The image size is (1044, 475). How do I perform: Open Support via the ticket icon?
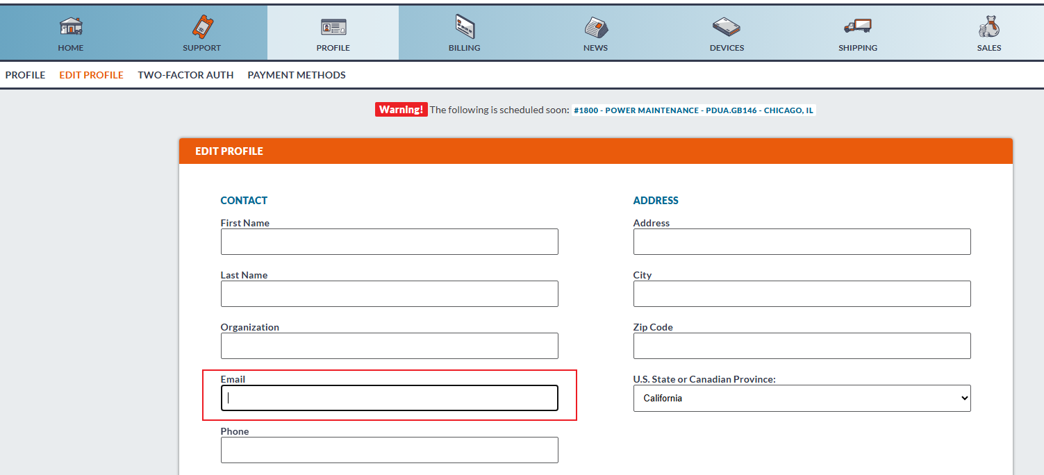click(201, 27)
